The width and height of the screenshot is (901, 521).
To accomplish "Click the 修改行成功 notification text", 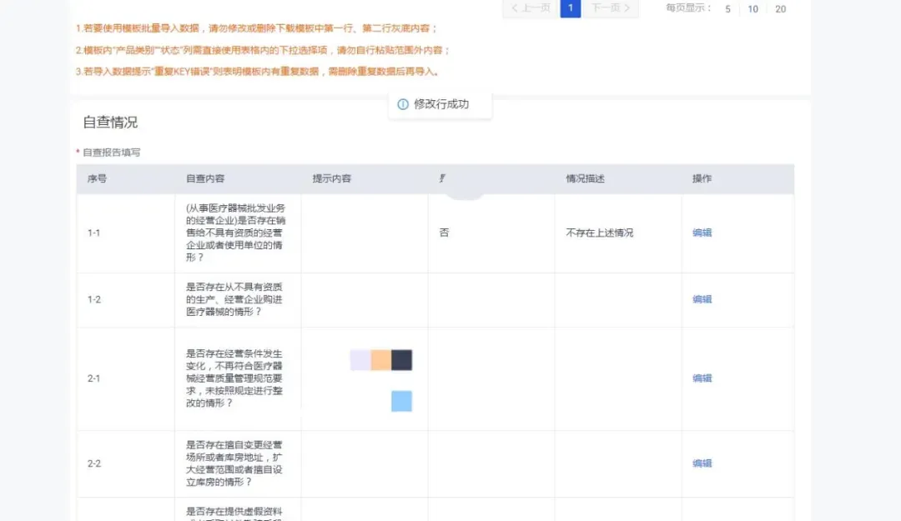I will (x=441, y=104).
